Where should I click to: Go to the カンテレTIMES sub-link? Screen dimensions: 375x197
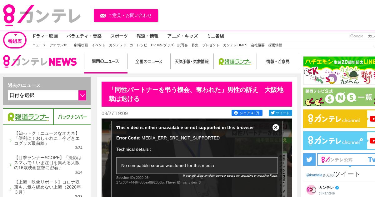coord(235,45)
